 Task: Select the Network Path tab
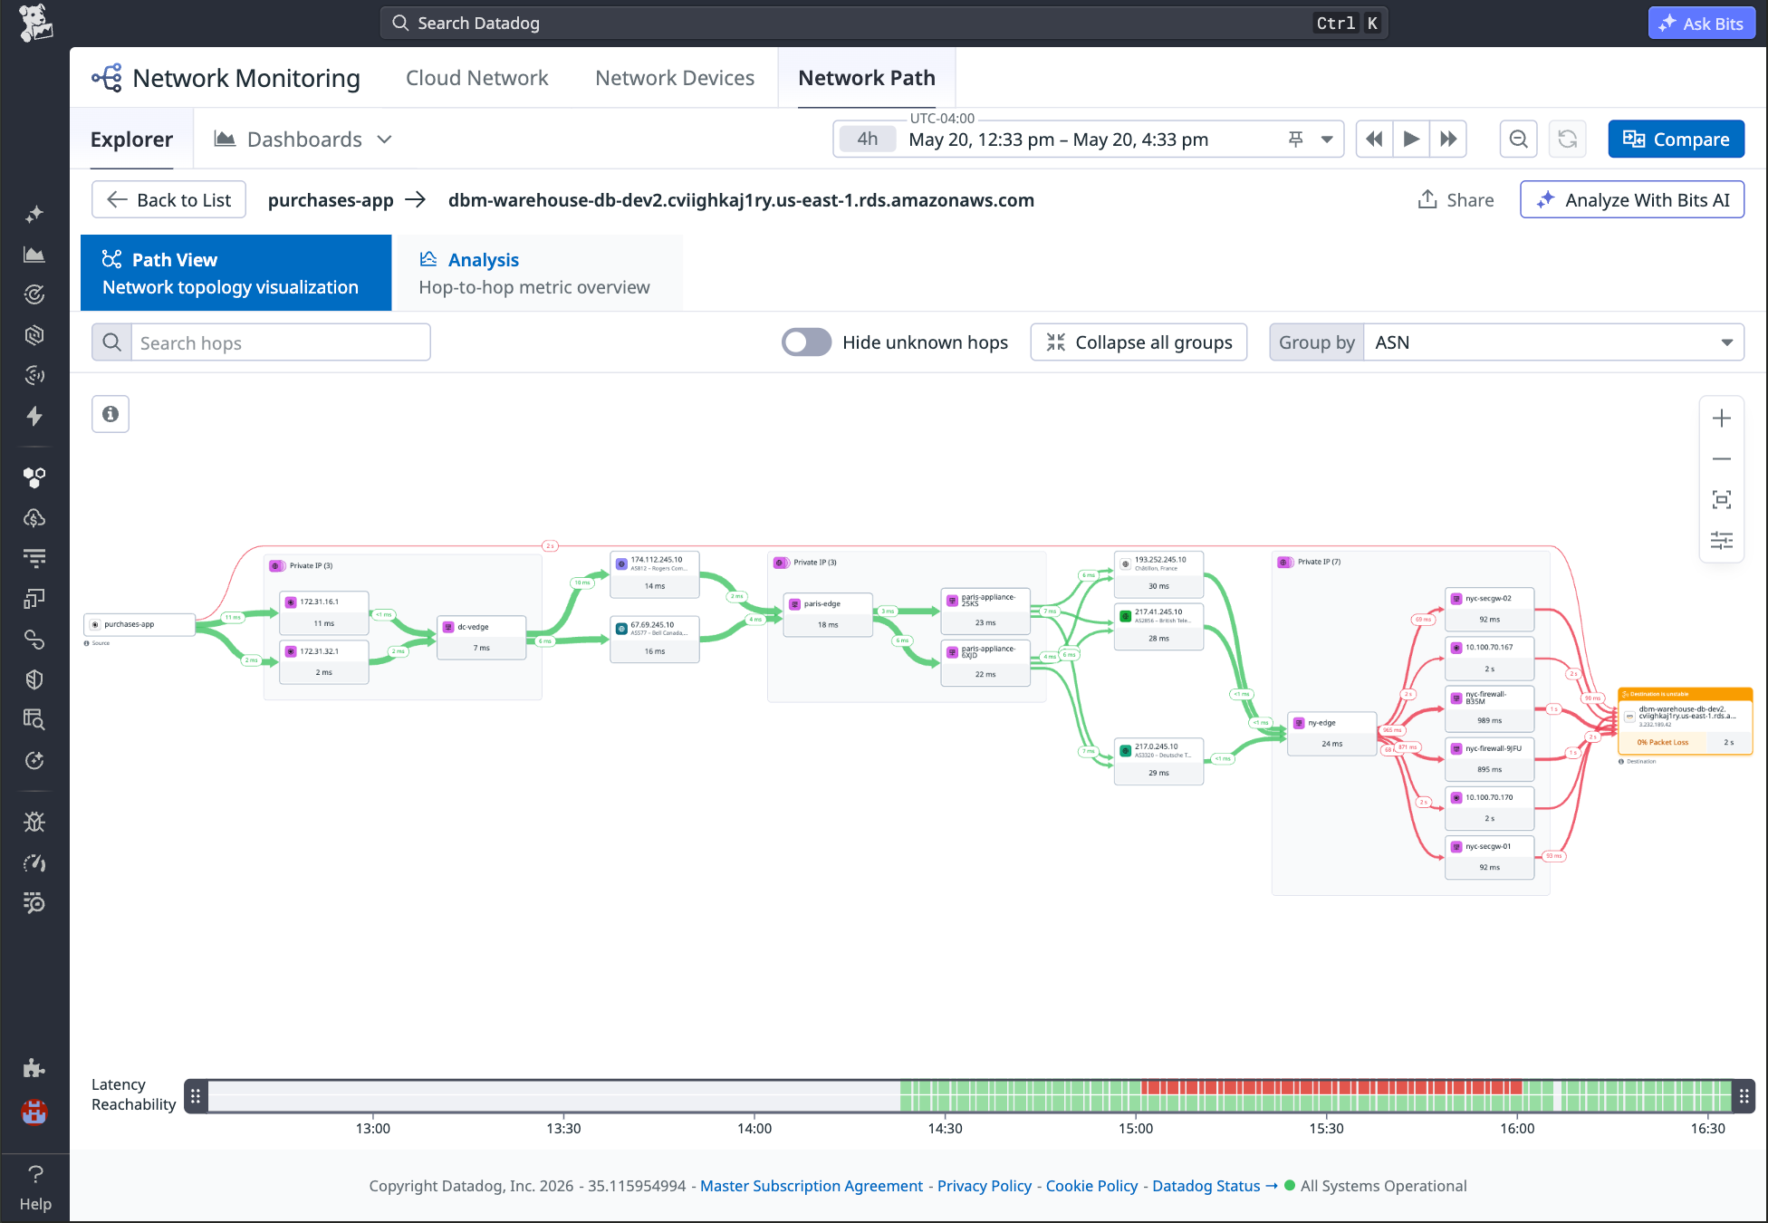click(867, 78)
